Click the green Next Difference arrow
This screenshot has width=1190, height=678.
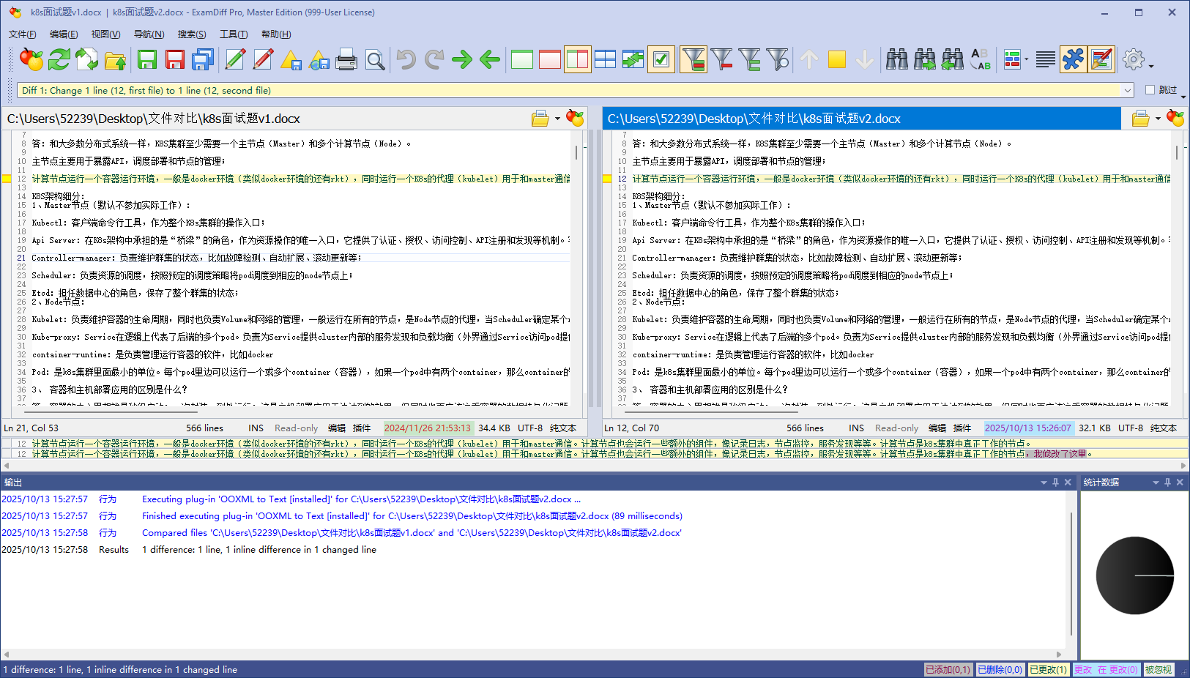(x=462, y=60)
